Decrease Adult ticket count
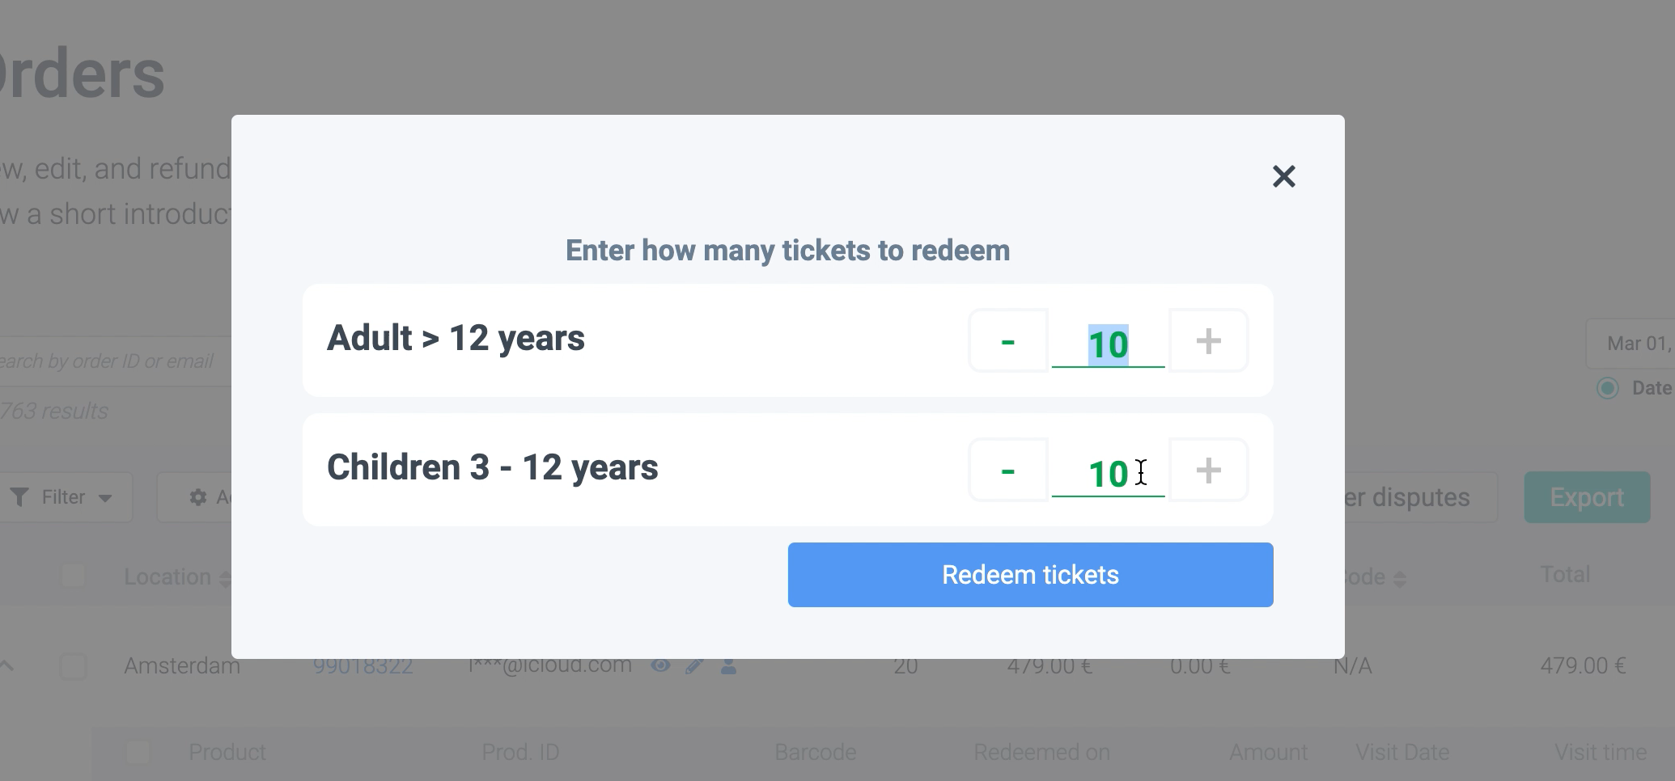Viewport: 1675px width, 781px height. 1007,341
